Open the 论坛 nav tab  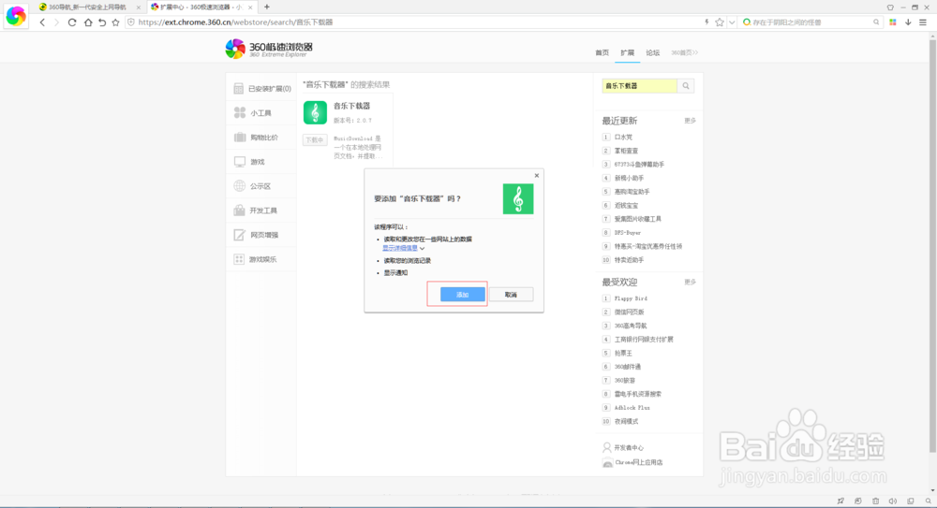[x=652, y=52]
